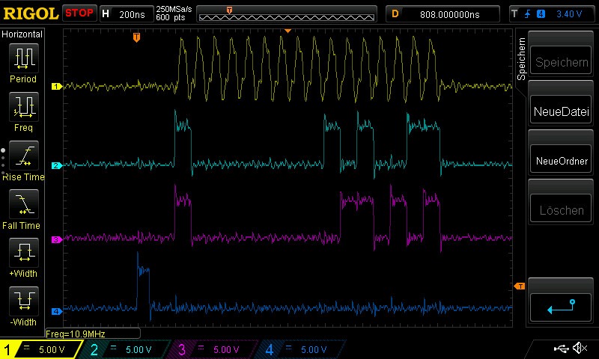Viewport: 599px width, 359px height.
Task: Click the STOP run status indicator
Action: (79, 13)
